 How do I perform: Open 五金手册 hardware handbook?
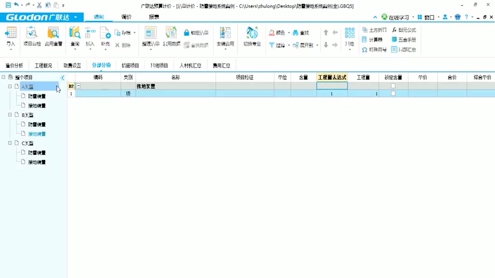tap(404, 40)
